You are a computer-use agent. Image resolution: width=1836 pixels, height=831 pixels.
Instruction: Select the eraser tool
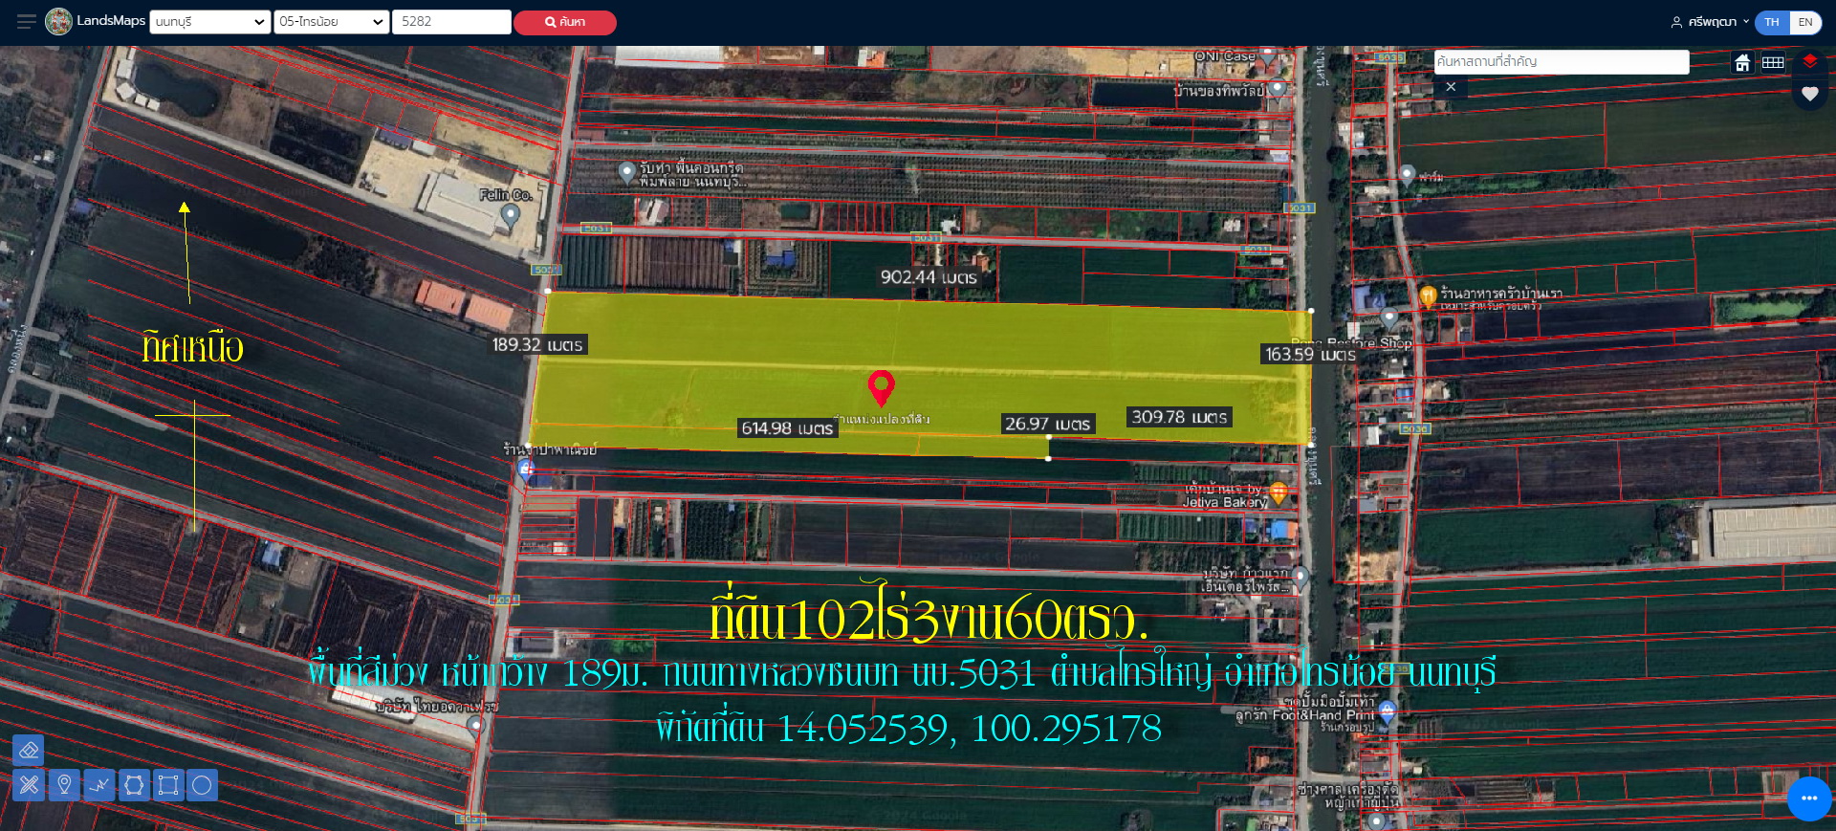29,751
